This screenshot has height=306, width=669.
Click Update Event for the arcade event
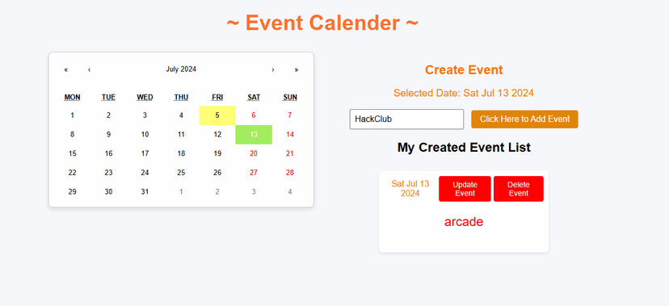click(465, 189)
